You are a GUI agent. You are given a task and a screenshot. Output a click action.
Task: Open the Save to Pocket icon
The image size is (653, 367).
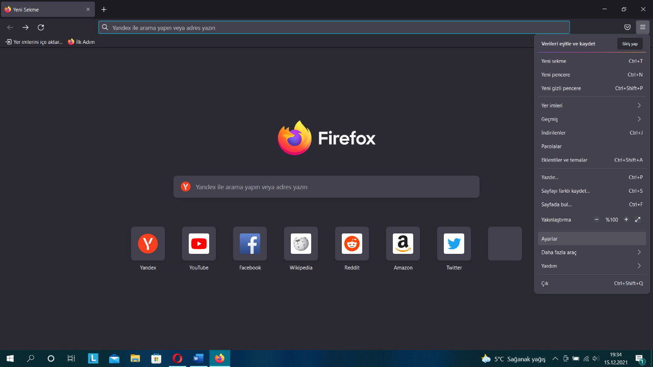[627, 27]
